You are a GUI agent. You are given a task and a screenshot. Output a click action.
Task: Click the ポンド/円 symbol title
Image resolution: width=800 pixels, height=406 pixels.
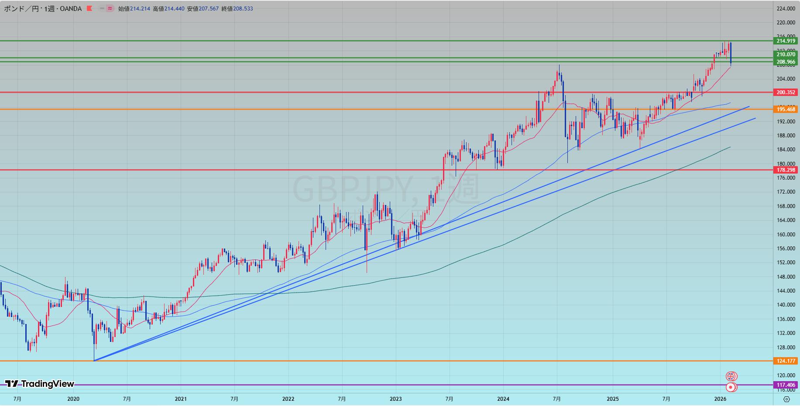click(x=21, y=8)
